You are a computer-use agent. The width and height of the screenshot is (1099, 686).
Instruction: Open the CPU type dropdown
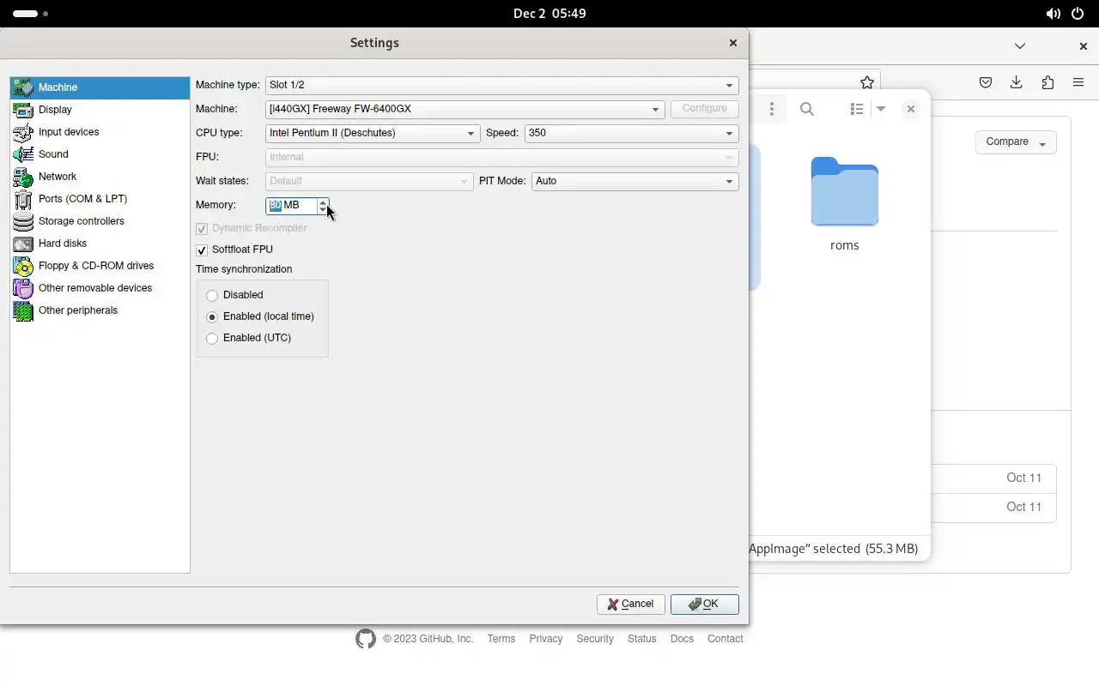pos(373,133)
